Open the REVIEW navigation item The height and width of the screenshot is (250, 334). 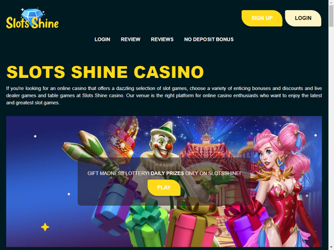(130, 39)
